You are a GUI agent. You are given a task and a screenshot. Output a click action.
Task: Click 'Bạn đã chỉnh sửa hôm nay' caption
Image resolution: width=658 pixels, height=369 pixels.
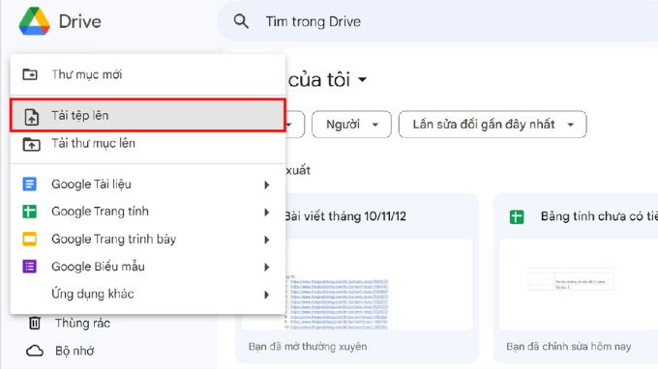pyautogui.click(x=569, y=347)
